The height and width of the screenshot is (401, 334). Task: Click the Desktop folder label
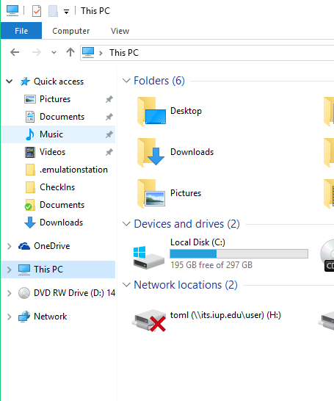tap(186, 111)
